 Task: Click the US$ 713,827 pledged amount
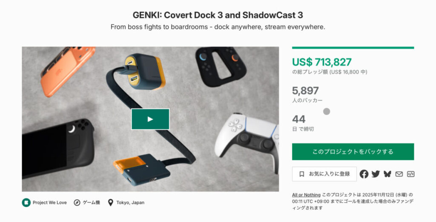point(322,62)
